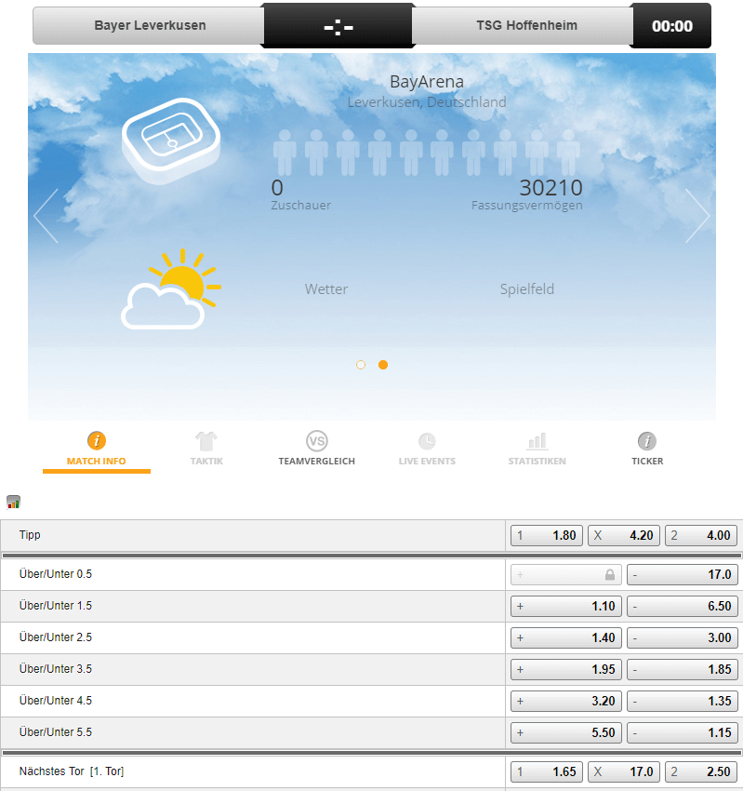
Task: Click the Bayer Leverkusen team name
Action: [151, 25]
